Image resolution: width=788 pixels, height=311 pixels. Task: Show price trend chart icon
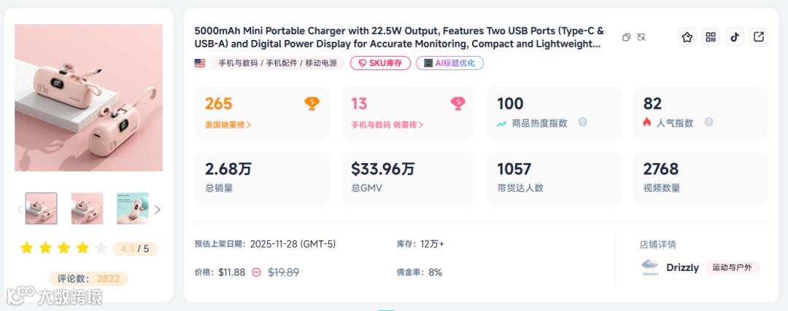click(x=256, y=272)
